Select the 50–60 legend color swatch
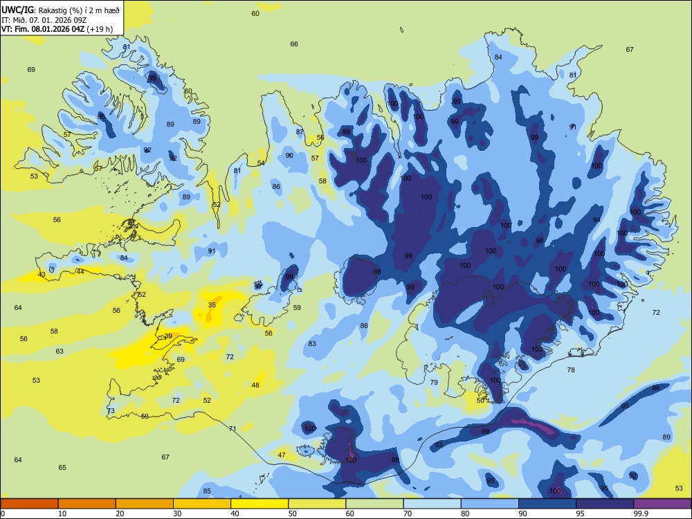 (x=318, y=504)
